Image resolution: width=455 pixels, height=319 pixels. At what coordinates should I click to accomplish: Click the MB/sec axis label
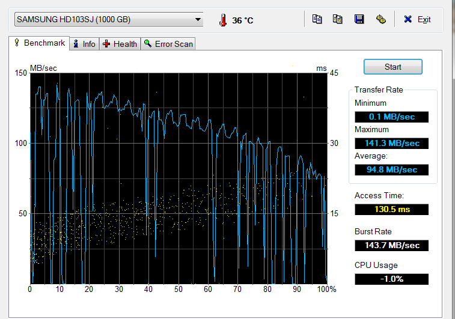coord(43,68)
